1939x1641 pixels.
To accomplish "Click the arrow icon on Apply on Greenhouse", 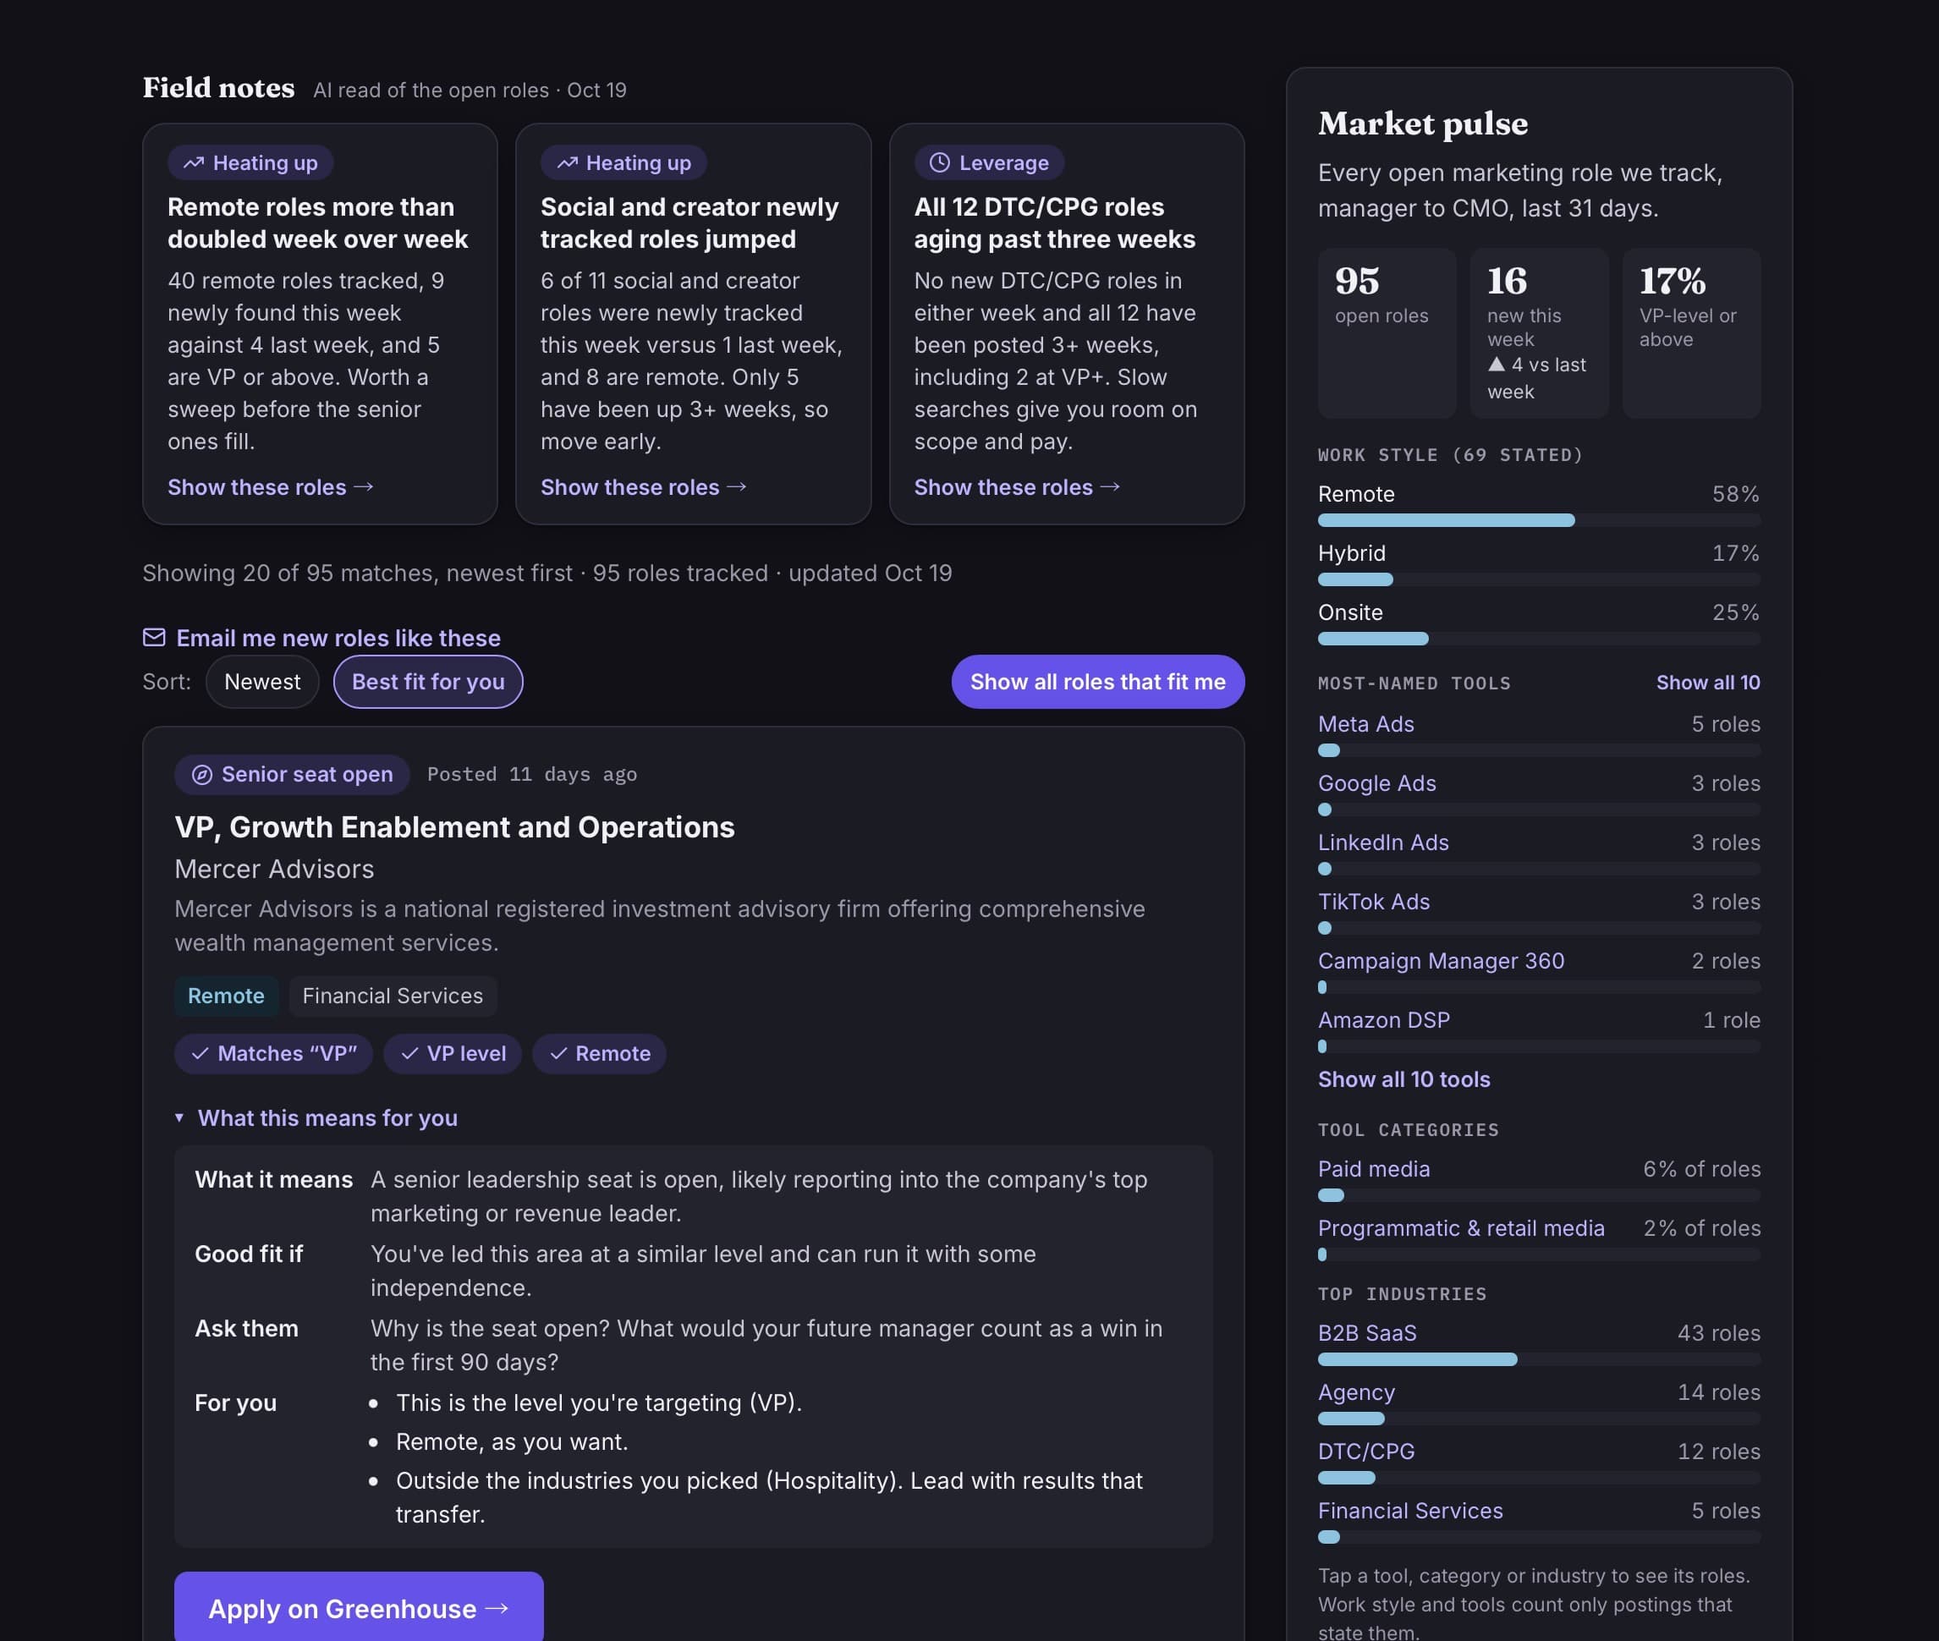I will pyautogui.click(x=497, y=1609).
